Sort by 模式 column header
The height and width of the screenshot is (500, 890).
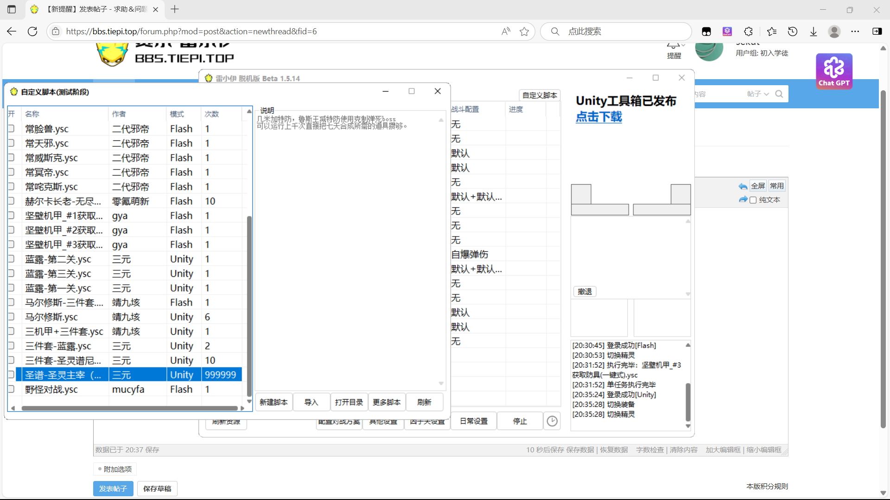point(184,114)
